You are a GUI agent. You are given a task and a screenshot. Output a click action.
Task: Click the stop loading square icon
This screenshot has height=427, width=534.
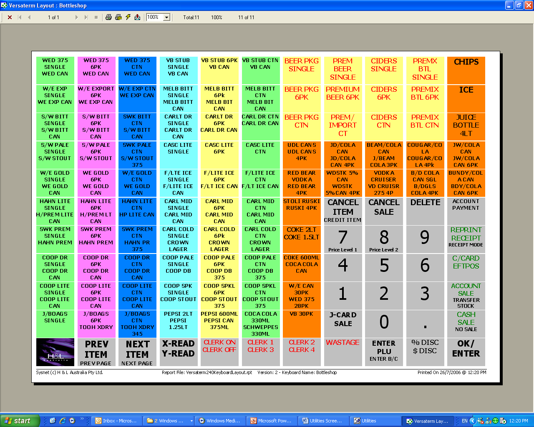[x=96, y=17]
